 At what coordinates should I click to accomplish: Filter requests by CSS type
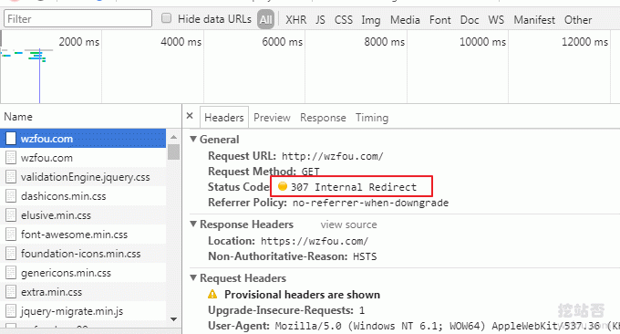(x=343, y=20)
